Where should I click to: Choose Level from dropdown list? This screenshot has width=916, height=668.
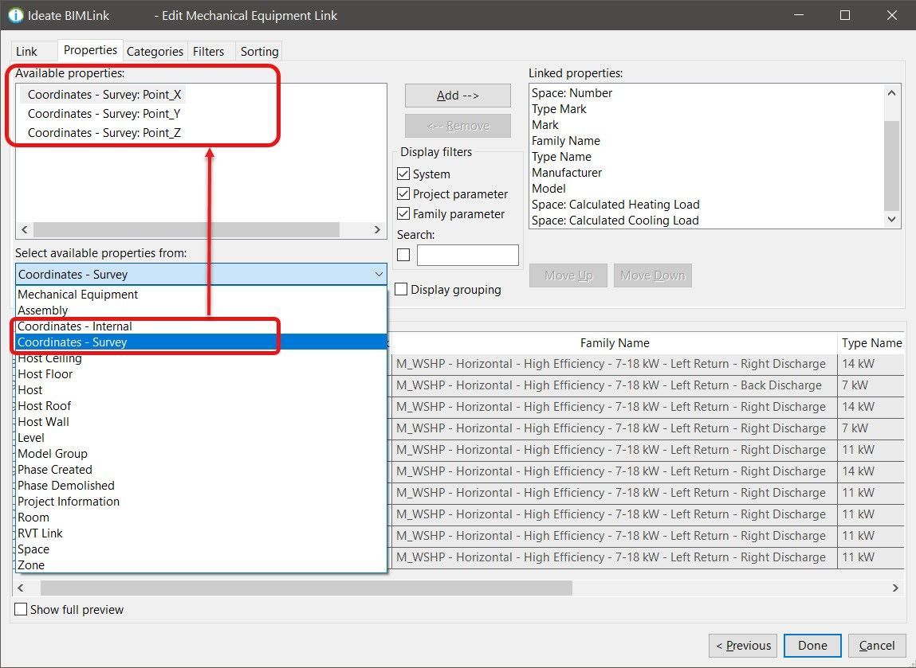(x=201, y=438)
